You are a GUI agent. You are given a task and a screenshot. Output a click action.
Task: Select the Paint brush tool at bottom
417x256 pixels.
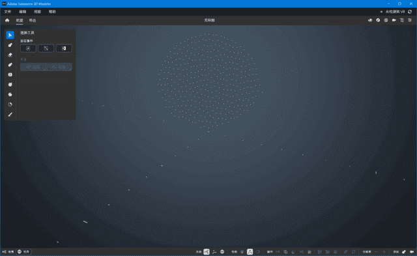[x=10, y=115]
